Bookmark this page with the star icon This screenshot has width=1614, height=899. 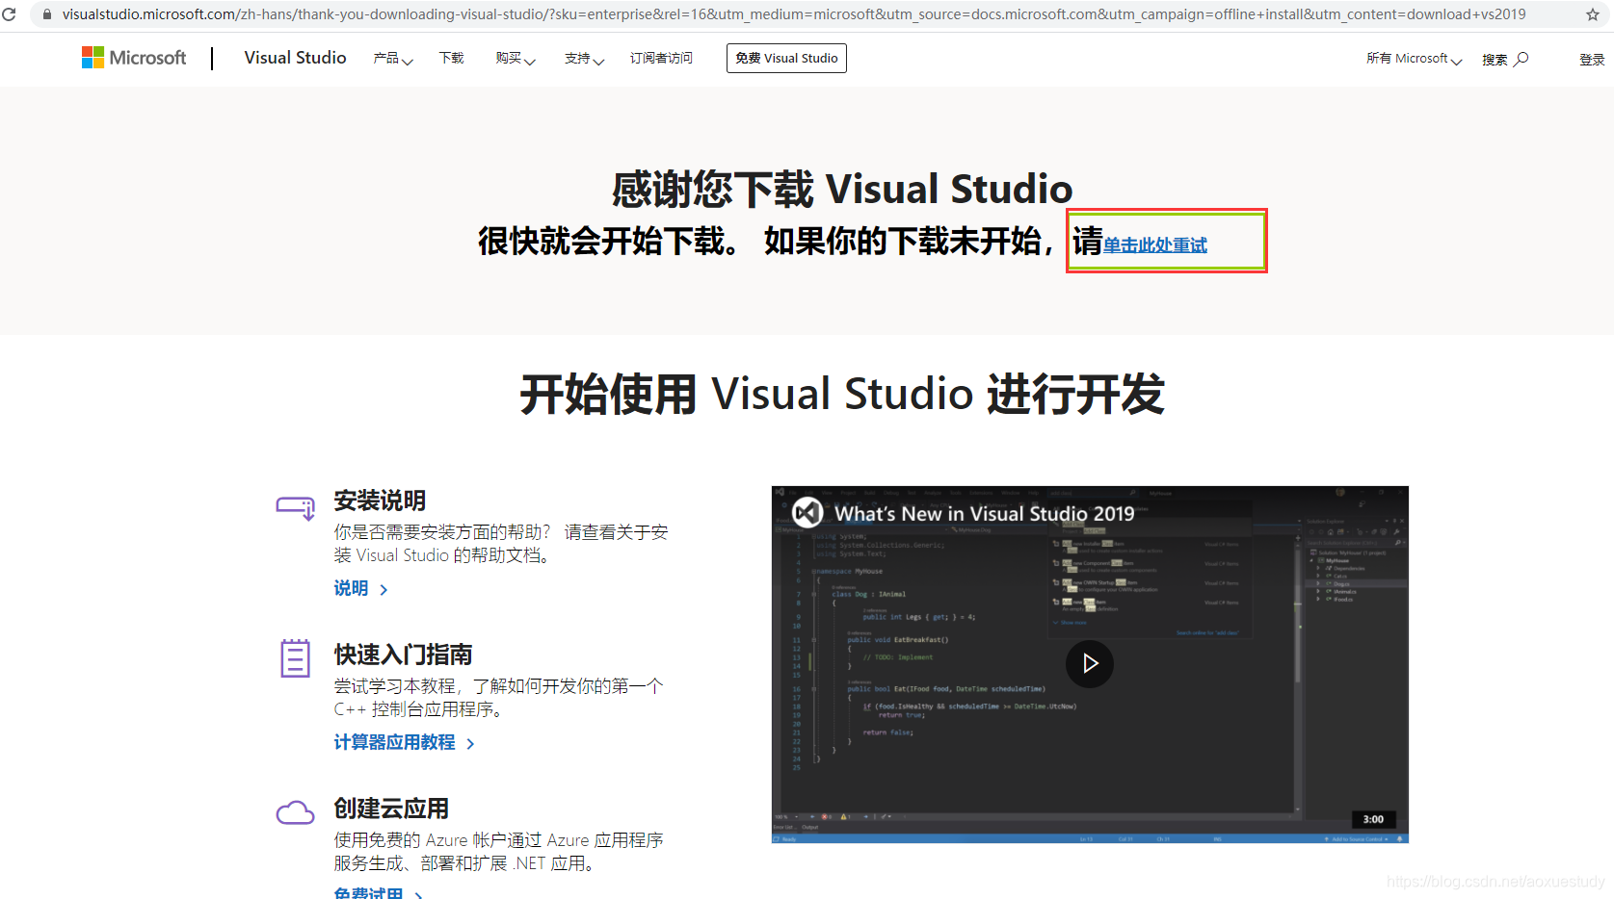[1593, 14]
